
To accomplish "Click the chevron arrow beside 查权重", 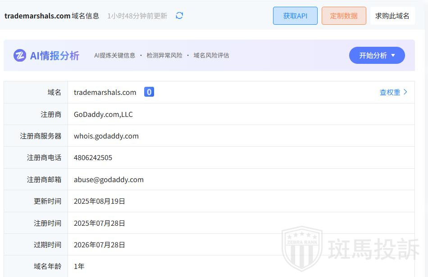I will click(405, 92).
